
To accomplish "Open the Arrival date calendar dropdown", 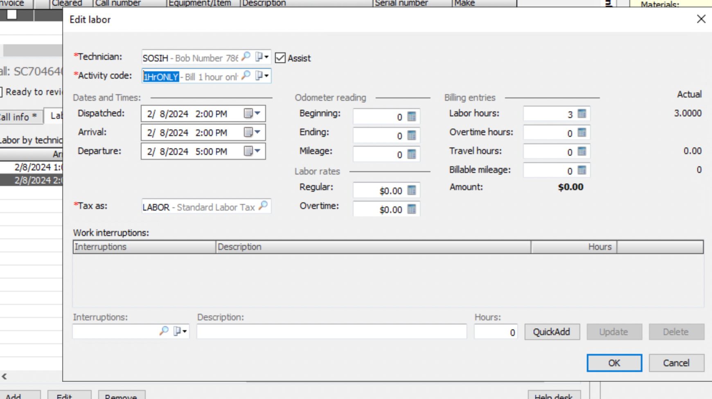I will point(252,132).
